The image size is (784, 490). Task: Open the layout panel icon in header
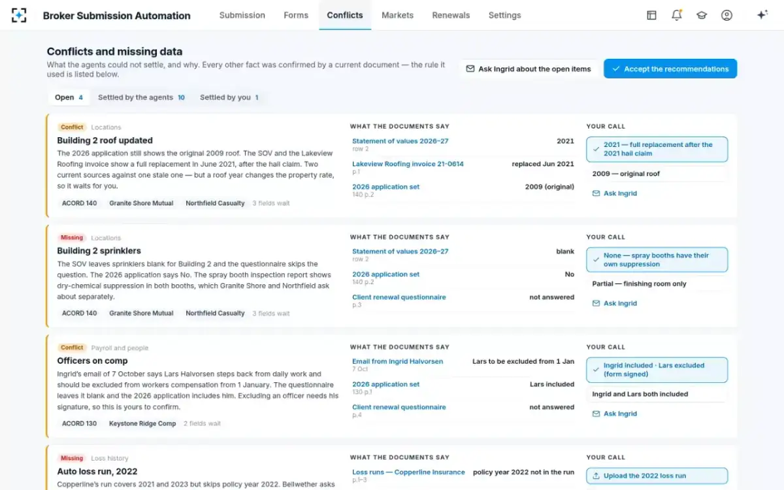(651, 15)
